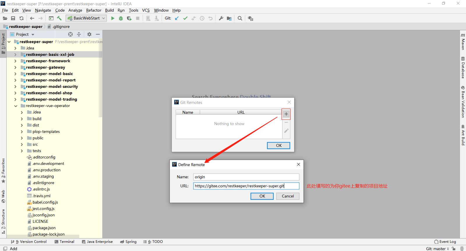The width and height of the screenshot is (466, 251).
Task: Open the Database side tool window
Action: tap(463, 67)
